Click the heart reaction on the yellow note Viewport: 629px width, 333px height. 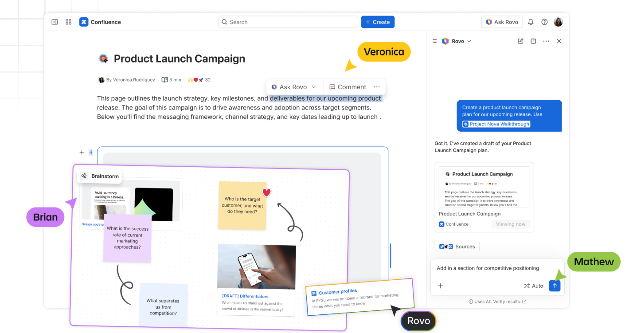266,192
